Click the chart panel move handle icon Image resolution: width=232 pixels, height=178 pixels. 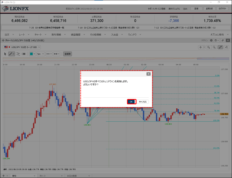click(3, 40)
